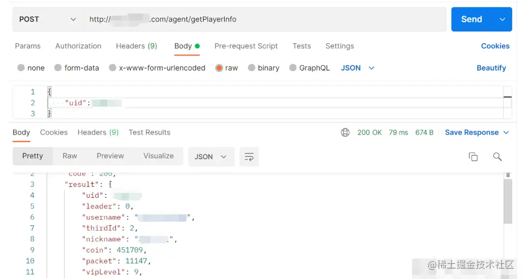Click Save Response
The image size is (523, 279).
472,132
